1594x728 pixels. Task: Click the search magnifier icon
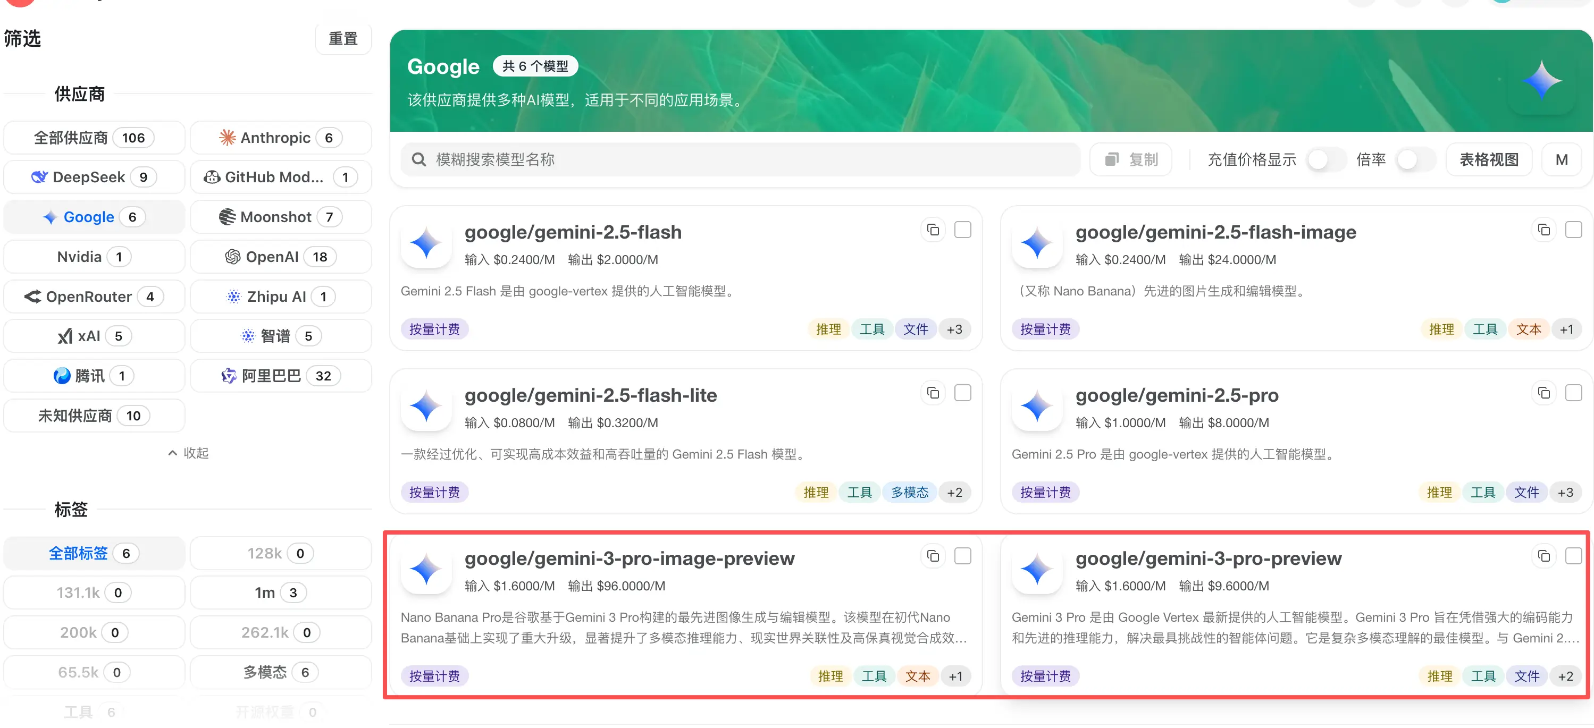tap(419, 159)
